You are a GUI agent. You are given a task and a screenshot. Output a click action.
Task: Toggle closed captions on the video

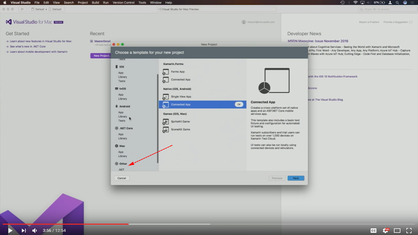click(373, 230)
